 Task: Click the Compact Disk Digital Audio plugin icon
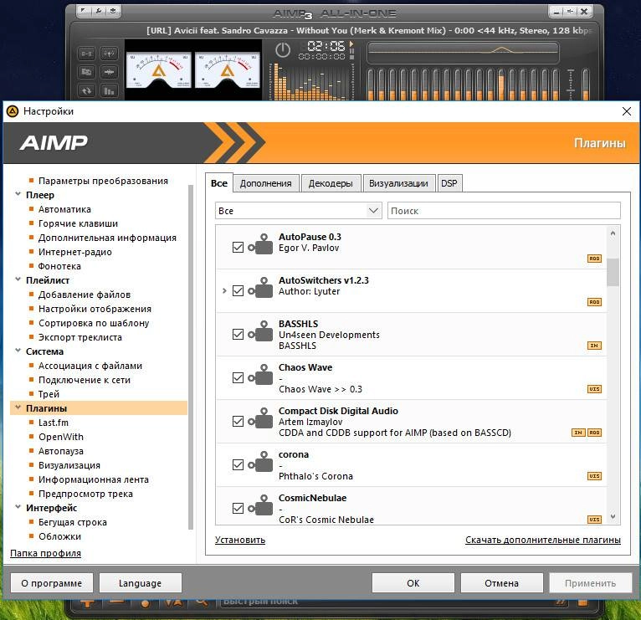coord(261,418)
